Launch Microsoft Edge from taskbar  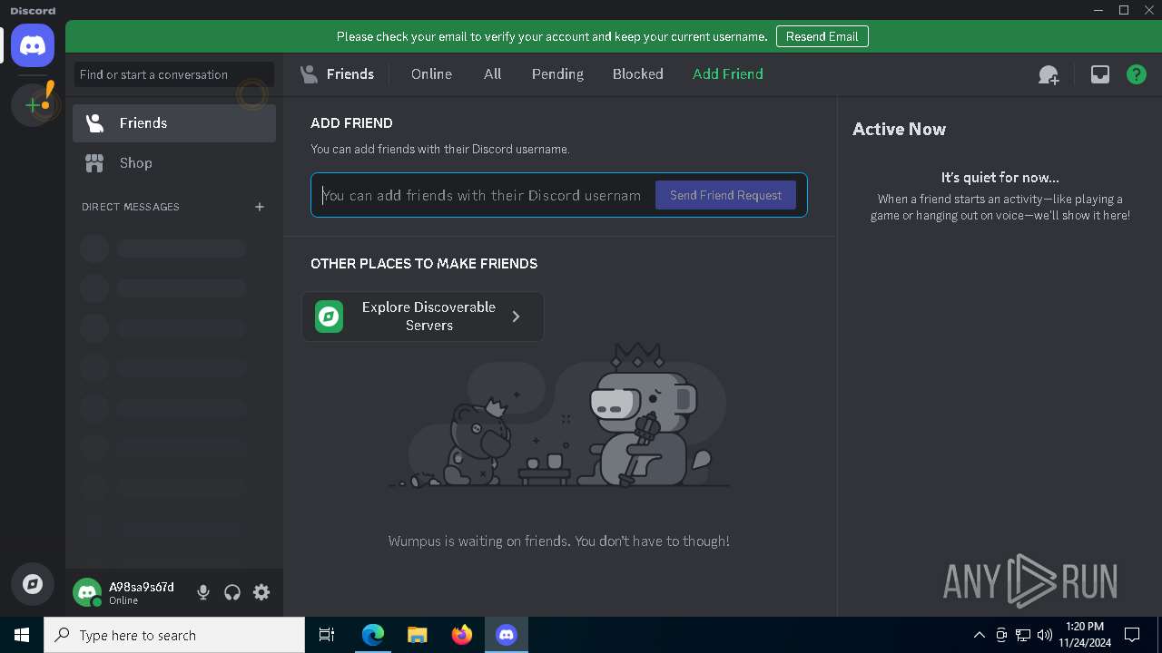pyautogui.click(x=373, y=635)
